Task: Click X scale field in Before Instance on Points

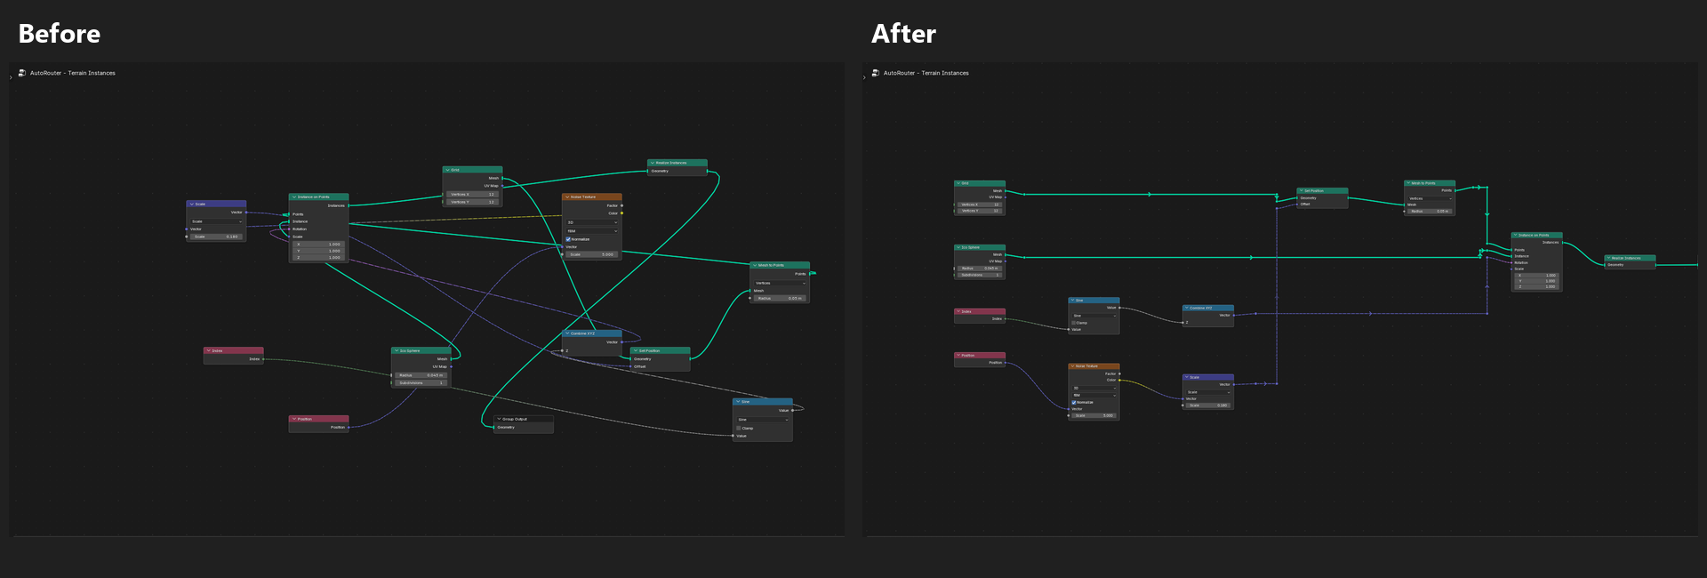Action: tap(318, 244)
